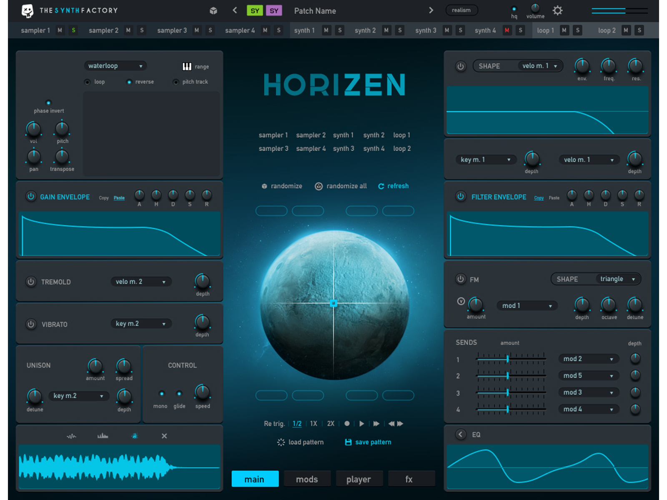Click the crosshair on the planet XY pad

[333, 303]
